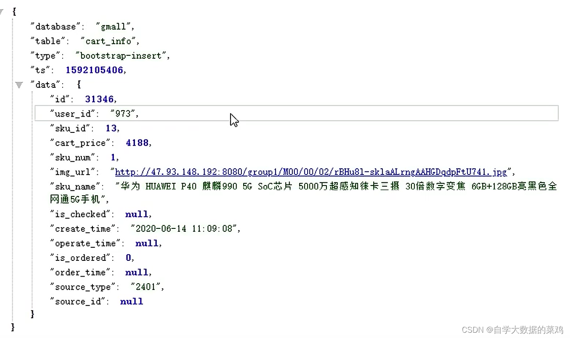Select the "2401" source_type value
The image size is (570, 338).
145,287
